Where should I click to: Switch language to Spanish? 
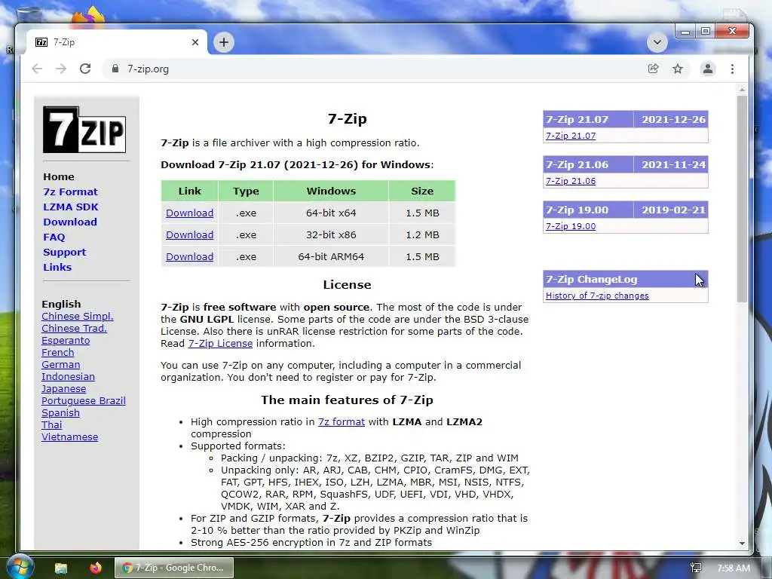(x=60, y=413)
